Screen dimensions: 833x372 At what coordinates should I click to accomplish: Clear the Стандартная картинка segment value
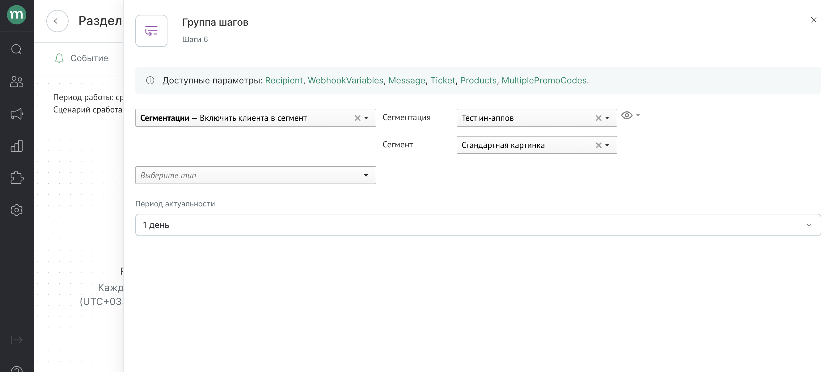(x=598, y=145)
